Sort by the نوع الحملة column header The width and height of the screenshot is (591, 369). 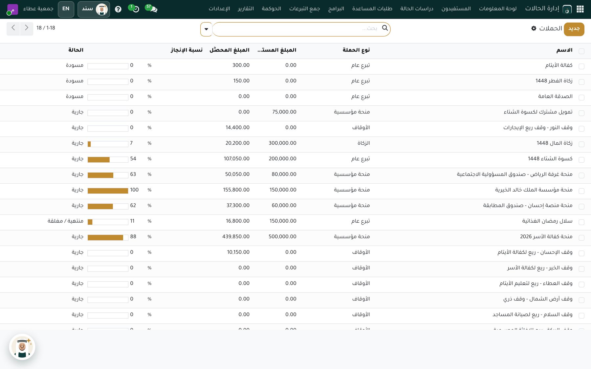pos(356,50)
